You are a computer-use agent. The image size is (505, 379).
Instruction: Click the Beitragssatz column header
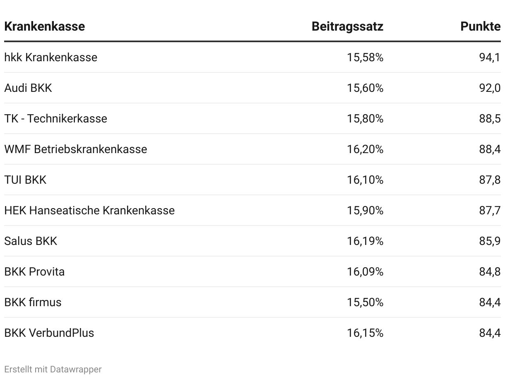click(x=347, y=26)
